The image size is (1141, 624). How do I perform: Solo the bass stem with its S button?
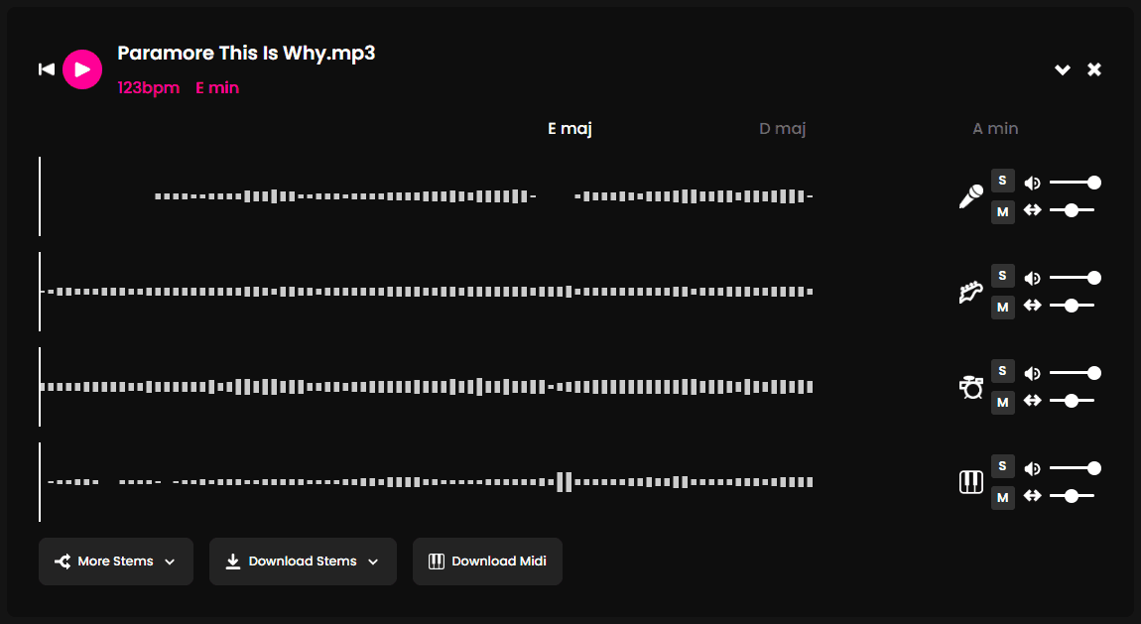[1002, 275]
